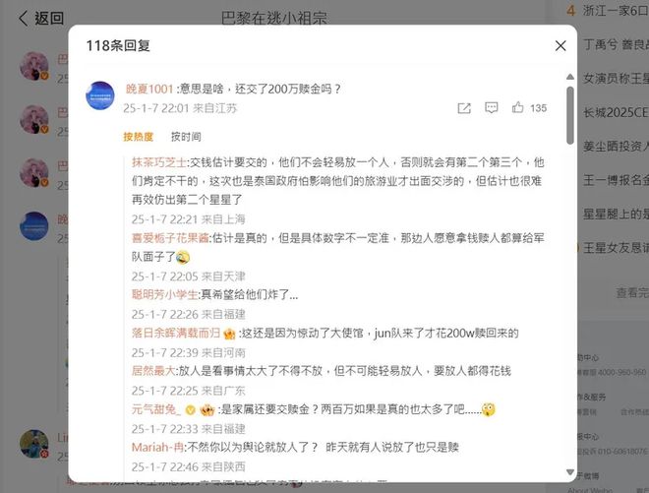View 落日余晖满载而归 user page
Viewport: 649px width, 493px height.
point(176,333)
